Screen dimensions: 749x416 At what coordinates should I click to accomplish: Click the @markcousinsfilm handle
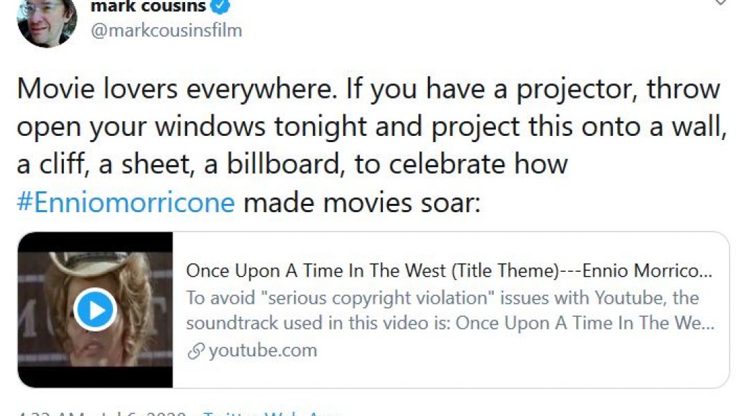(x=166, y=31)
